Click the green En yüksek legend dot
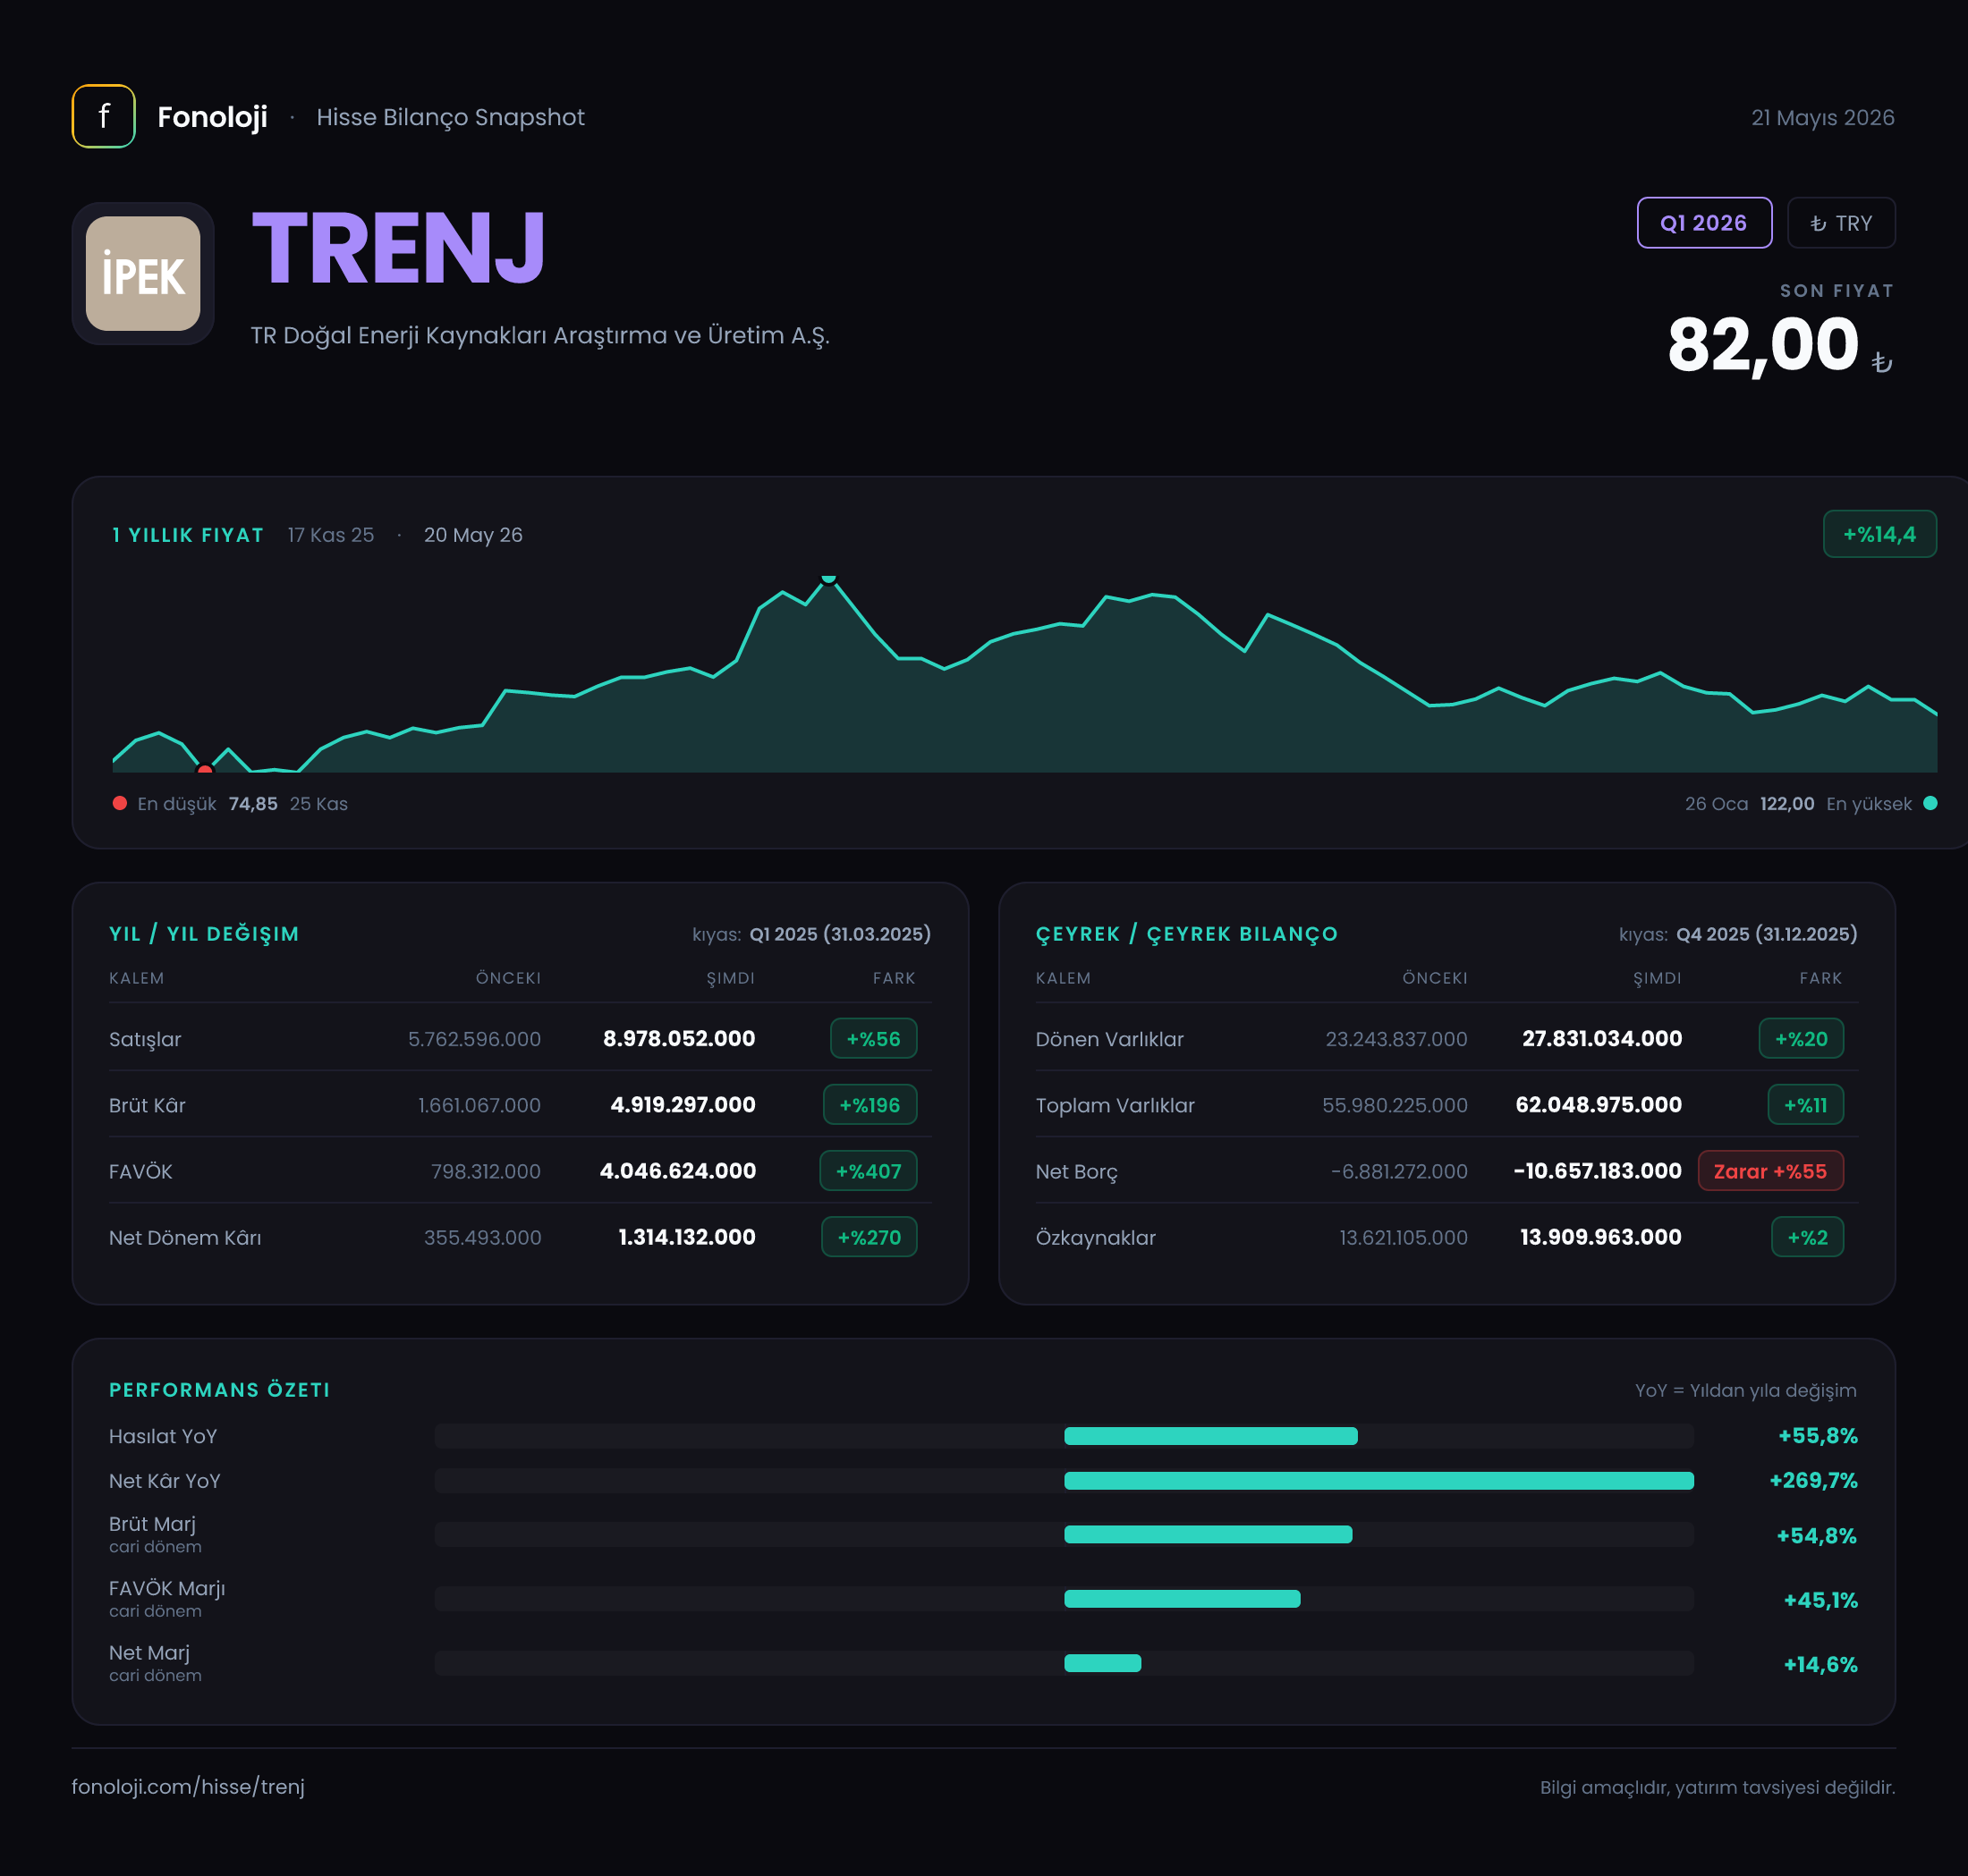The image size is (1968, 1876). (x=1930, y=803)
